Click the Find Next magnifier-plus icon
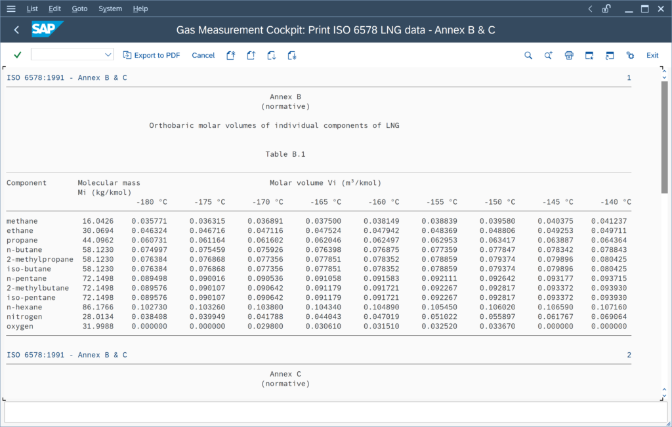 (549, 55)
